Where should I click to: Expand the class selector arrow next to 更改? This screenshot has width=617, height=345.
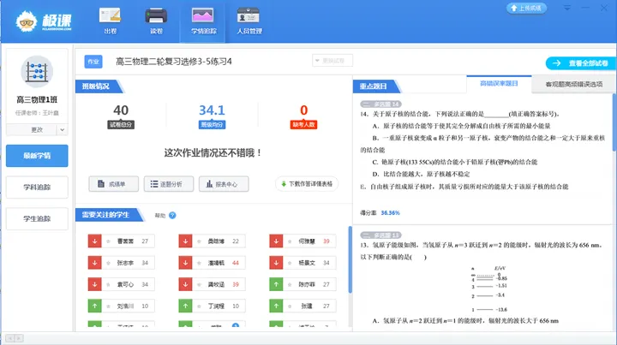point(63,129)
